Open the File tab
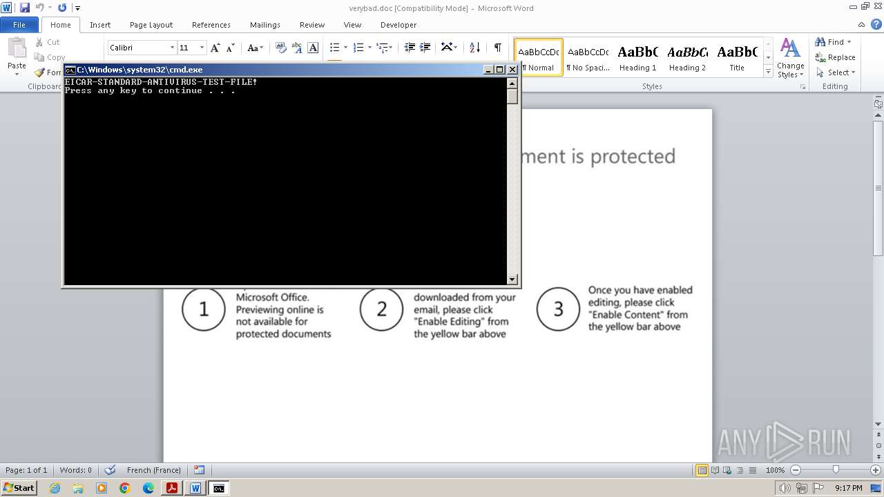This screenshot has width=884, height=497. click(19, 25)
